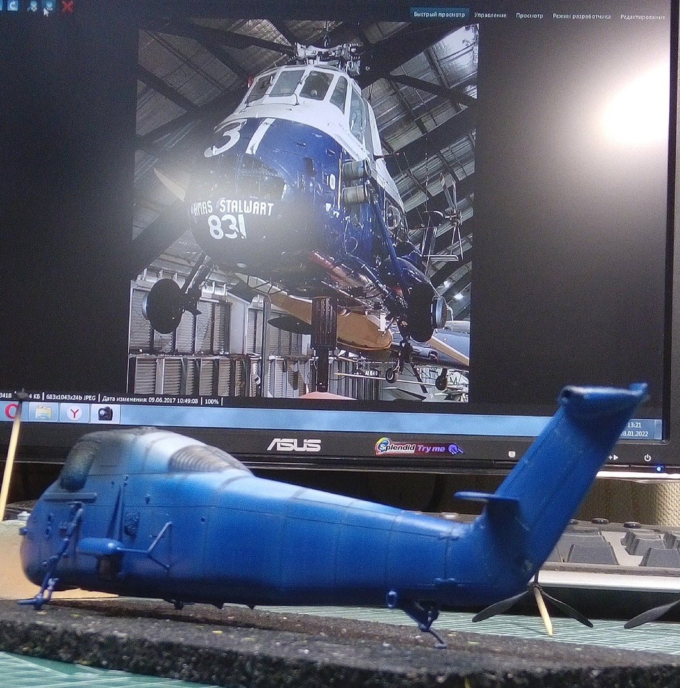Click the red X delete icon
The width and height of the screenshot is (680, 688).
point(67,6)
